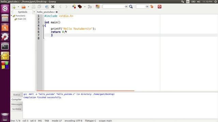Screen dimensions: 218x122
Task: Select the hello_youtube.c document tab
Action: [x=46, y=12]
